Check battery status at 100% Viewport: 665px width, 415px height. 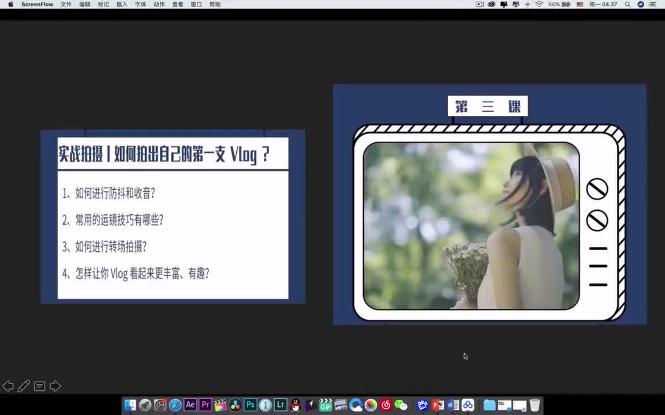point(559,4)
